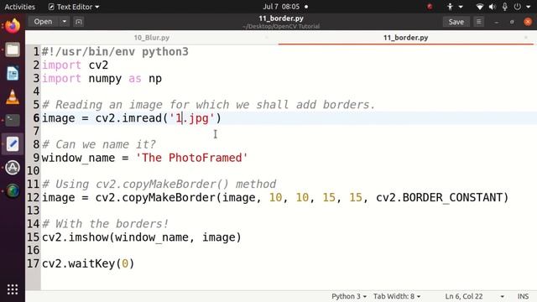Launch the Files manager in the dock
Viewport: 537px width, 302px height.
pos(13,50)
